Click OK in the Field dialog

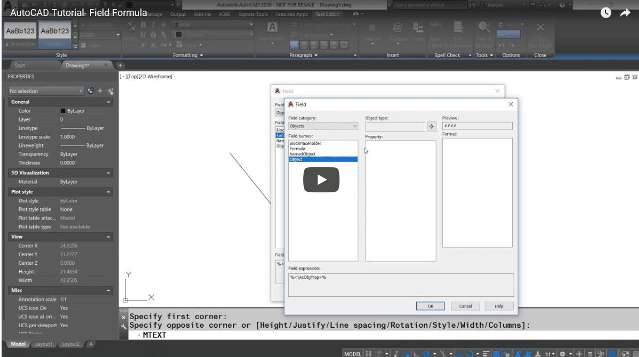coord(430,306)
